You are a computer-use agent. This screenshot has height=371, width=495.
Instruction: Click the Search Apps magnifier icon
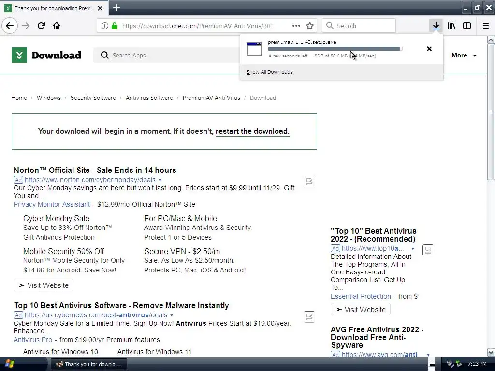[x=104, y=55]
